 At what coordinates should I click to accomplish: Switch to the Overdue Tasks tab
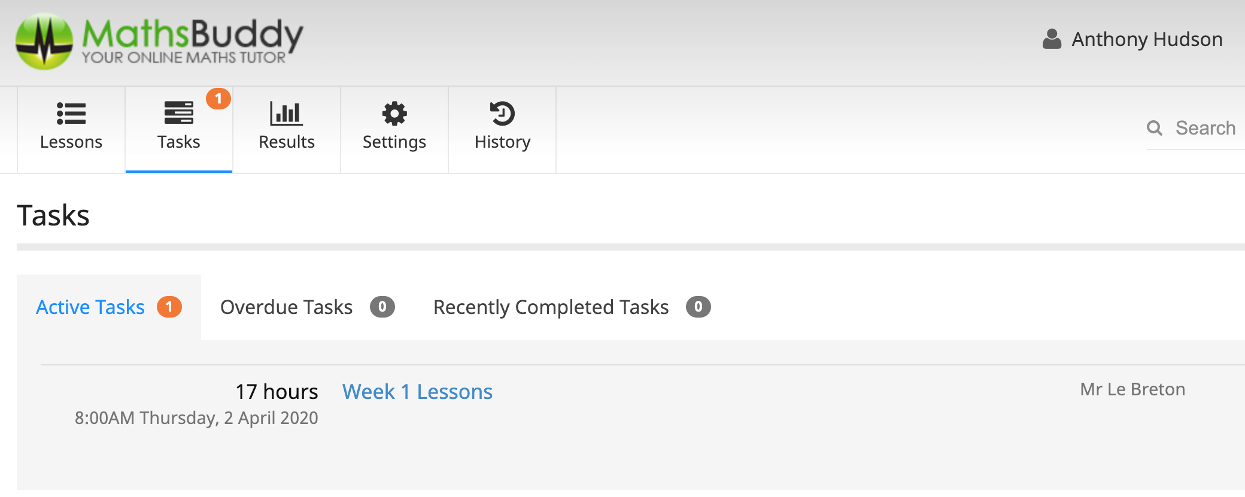tap(286, 307)
